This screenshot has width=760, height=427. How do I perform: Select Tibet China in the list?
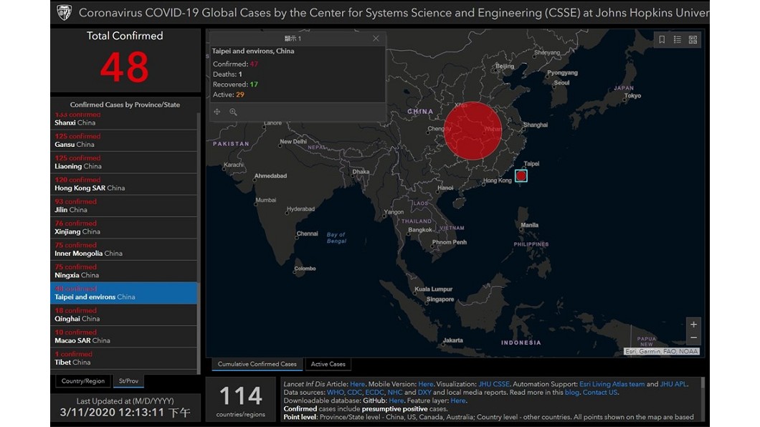tap(123, 358)
